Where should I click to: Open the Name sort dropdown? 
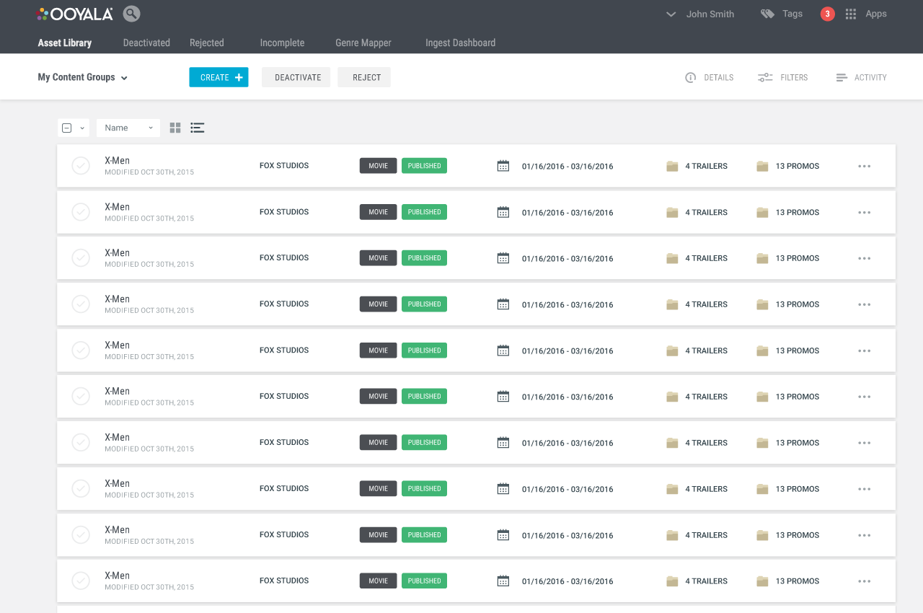pyautogui.click(x=128, y=128)
